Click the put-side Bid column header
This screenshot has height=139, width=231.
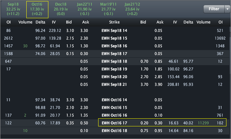[x=143, y=22]
